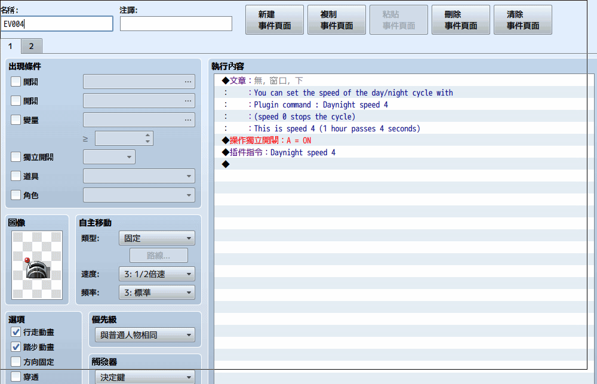Click the event image lever thumbnail
Image resolution: width=597 pixels, height=384 pixels.
[x=37, y=265]
